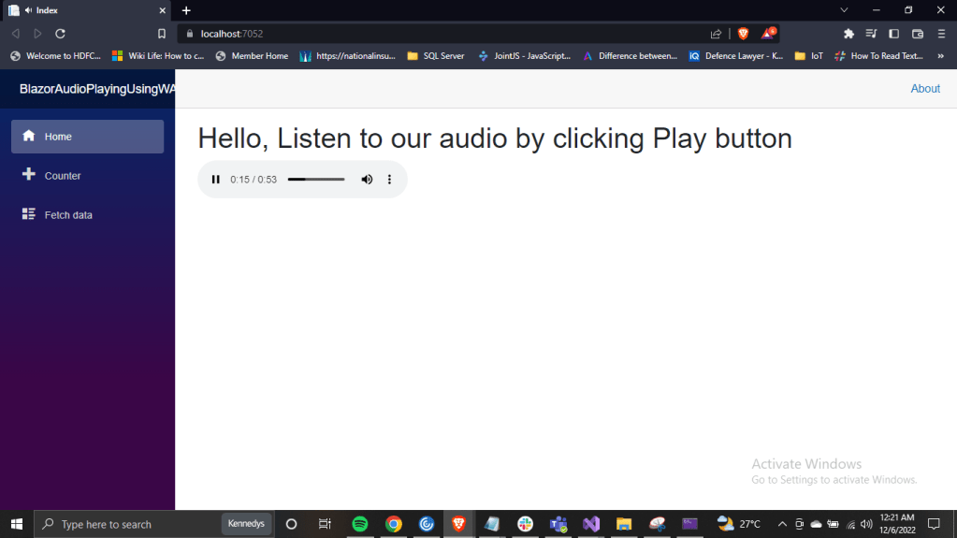
Task: Open the browser extensions puzzle icon
Action: (848, 34)
